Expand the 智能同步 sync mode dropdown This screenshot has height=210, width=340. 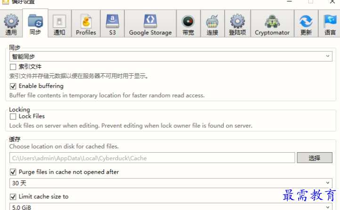point(171,56)
